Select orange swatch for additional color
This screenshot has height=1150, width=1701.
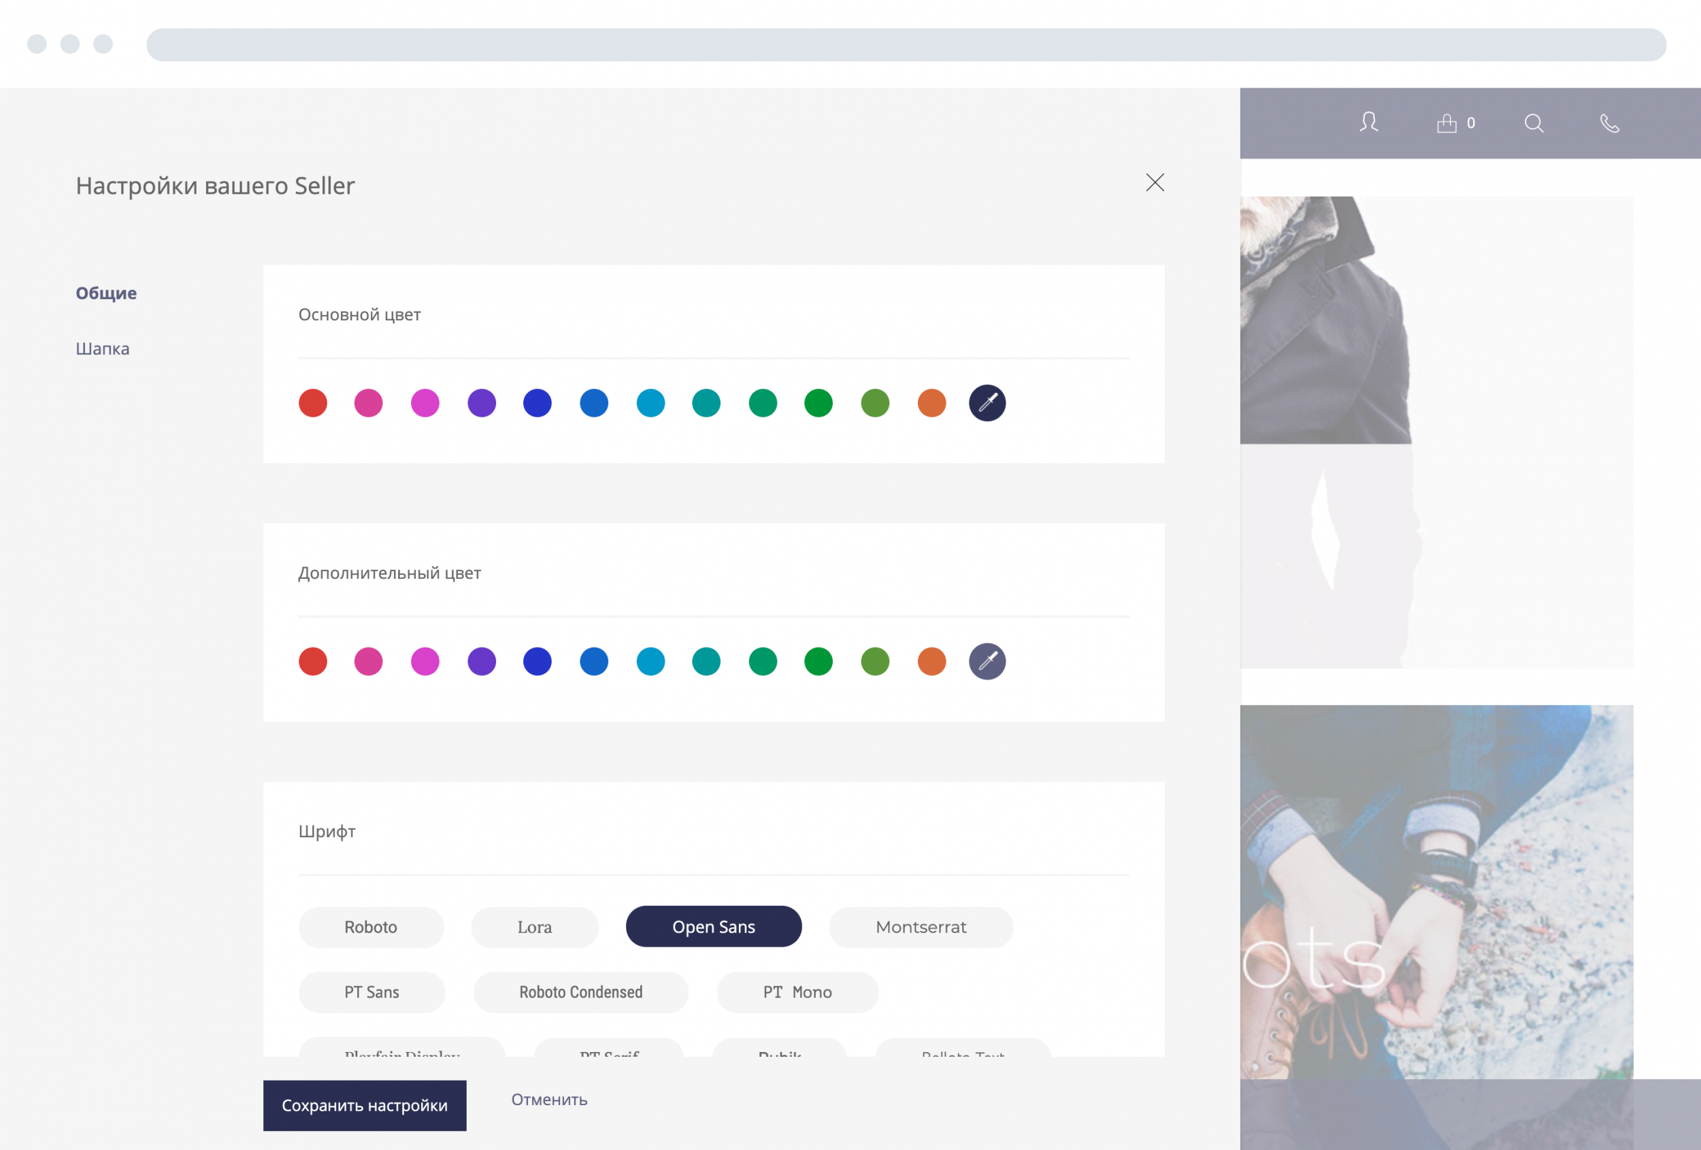tap(931, 661)
